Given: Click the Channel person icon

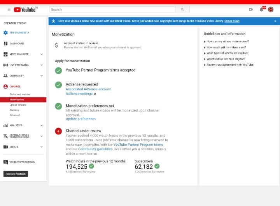Looking at the screenshot, I should coord(5,87).
